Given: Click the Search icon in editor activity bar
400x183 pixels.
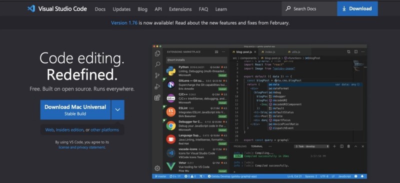Looking at the screenshot, I should (x=157, y=64).
